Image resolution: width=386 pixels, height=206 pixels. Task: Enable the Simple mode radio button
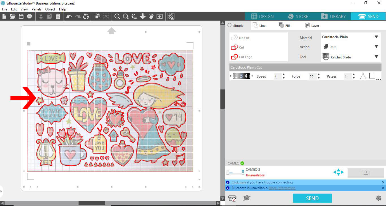[229, 25]
